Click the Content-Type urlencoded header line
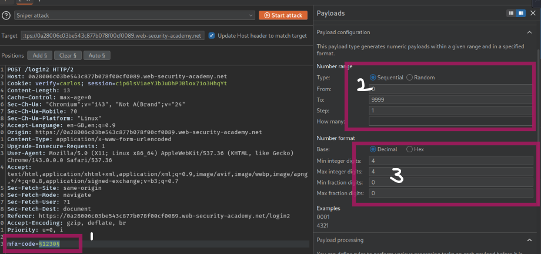This screenshot has height=254, width=541. tap(89, 139)
